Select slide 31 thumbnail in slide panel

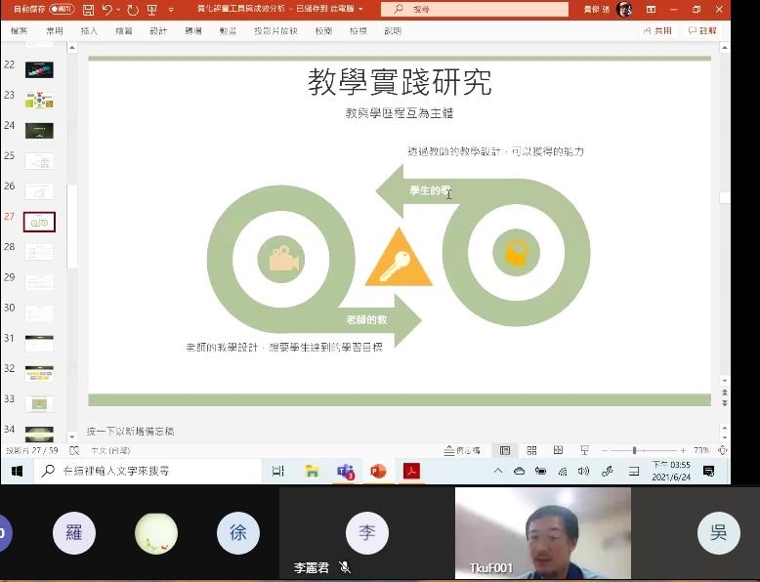point(39,343)
